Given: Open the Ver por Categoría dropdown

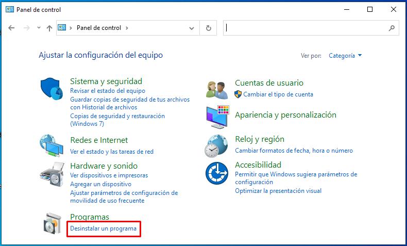Looking at the screenshot, I should pyautogui.click(x=345, y=55).
